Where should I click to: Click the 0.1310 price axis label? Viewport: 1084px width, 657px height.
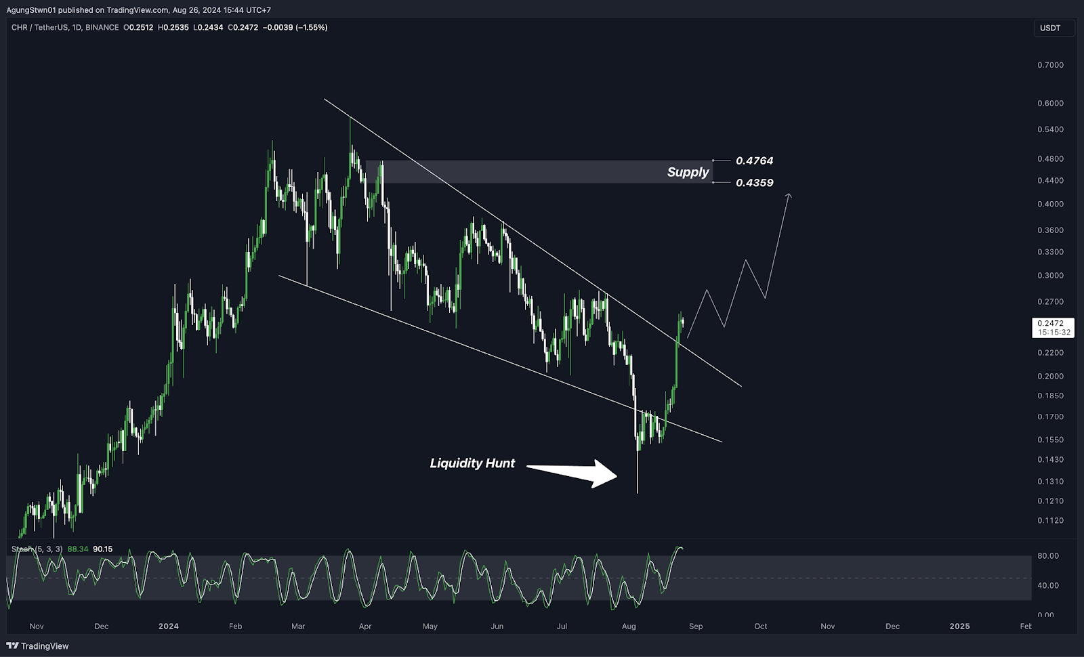pos(1050,482)
